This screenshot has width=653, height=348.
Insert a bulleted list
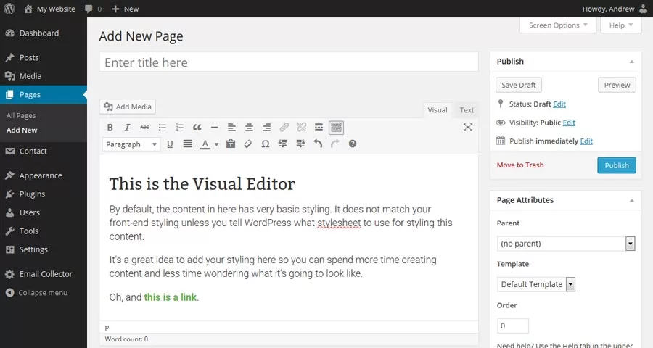pos(162,128)
